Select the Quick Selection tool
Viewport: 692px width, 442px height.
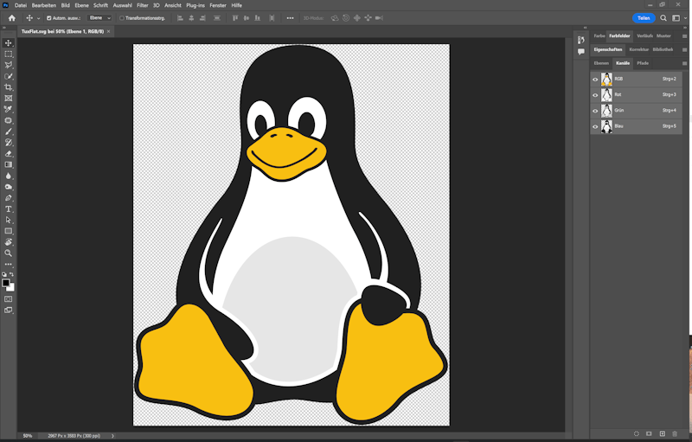[x=9, y=76]
